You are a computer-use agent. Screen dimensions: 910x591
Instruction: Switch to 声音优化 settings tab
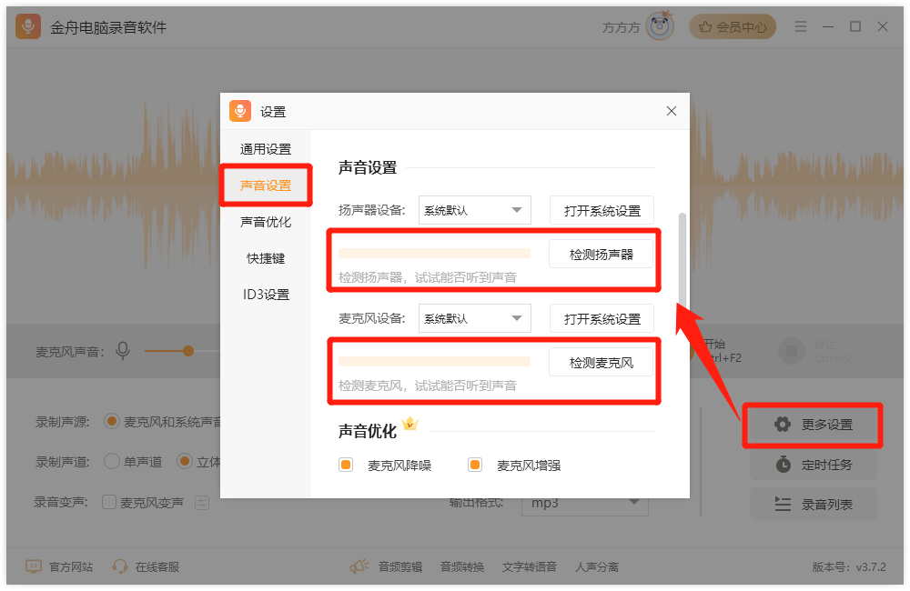266,222
